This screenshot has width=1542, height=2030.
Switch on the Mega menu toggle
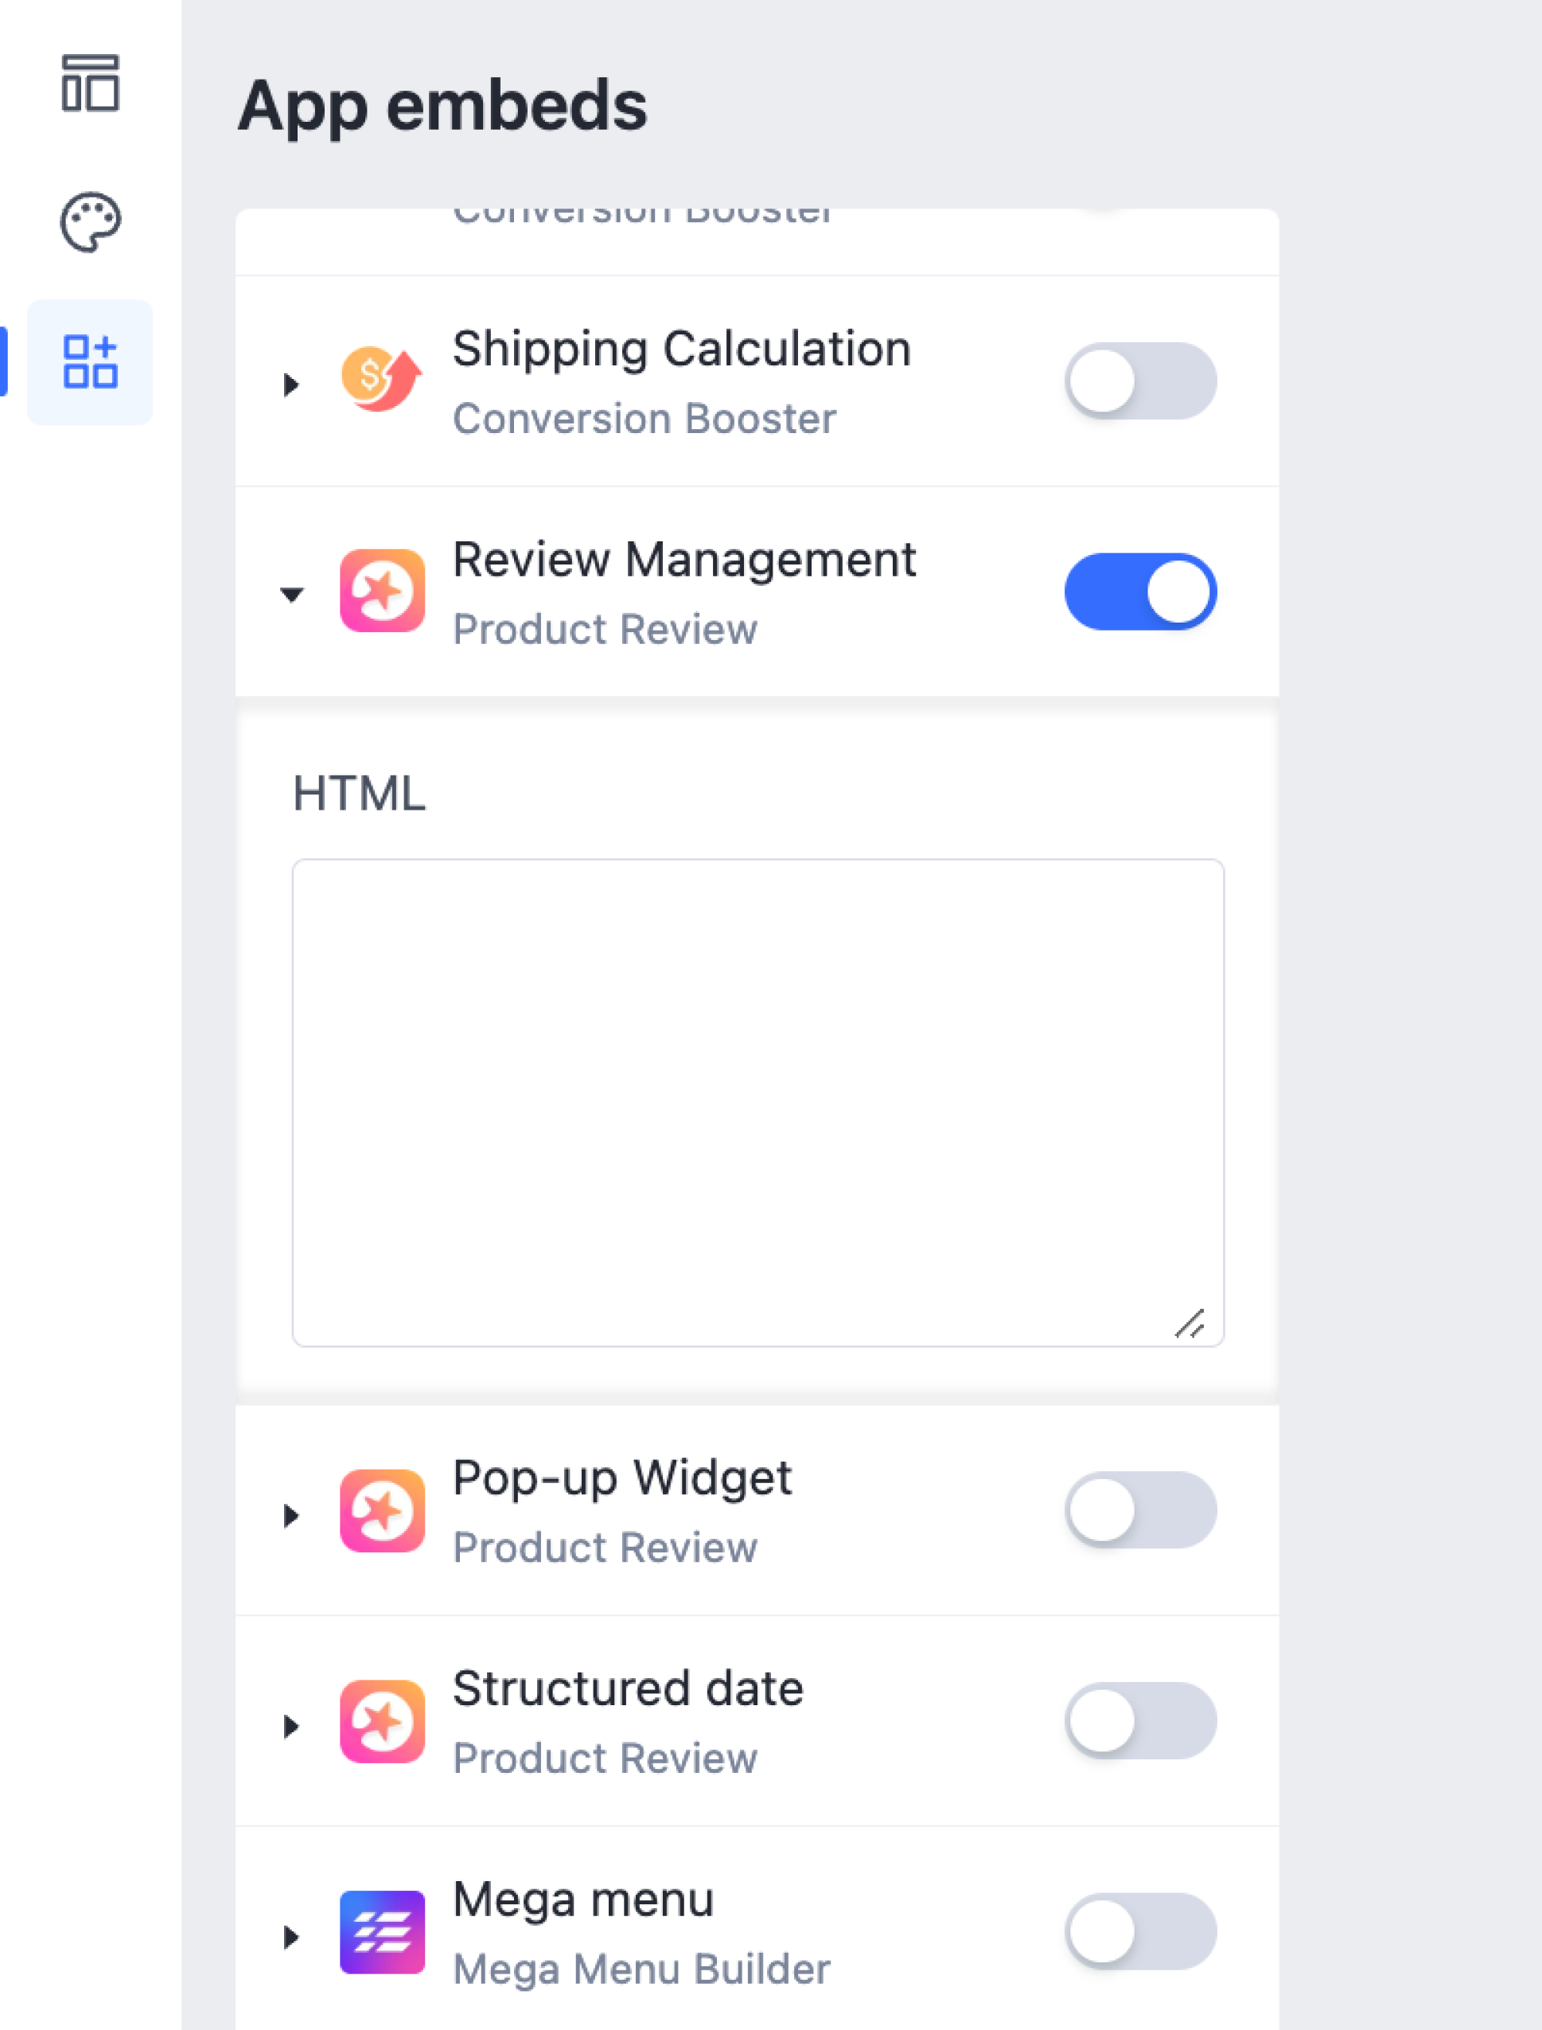pyautogui.click(x=1140, y=1930)
